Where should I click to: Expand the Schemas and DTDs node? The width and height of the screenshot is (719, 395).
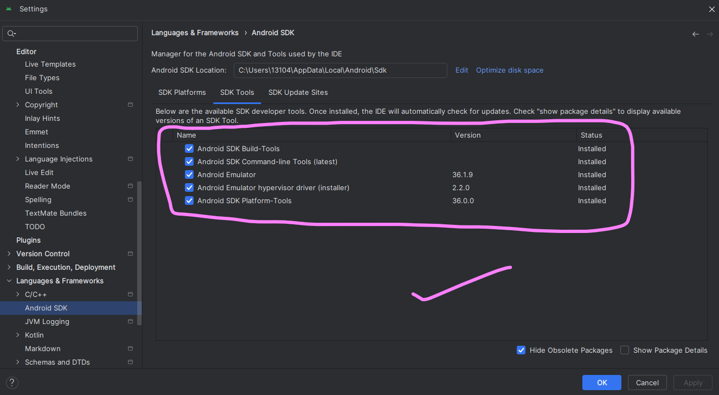18,362
